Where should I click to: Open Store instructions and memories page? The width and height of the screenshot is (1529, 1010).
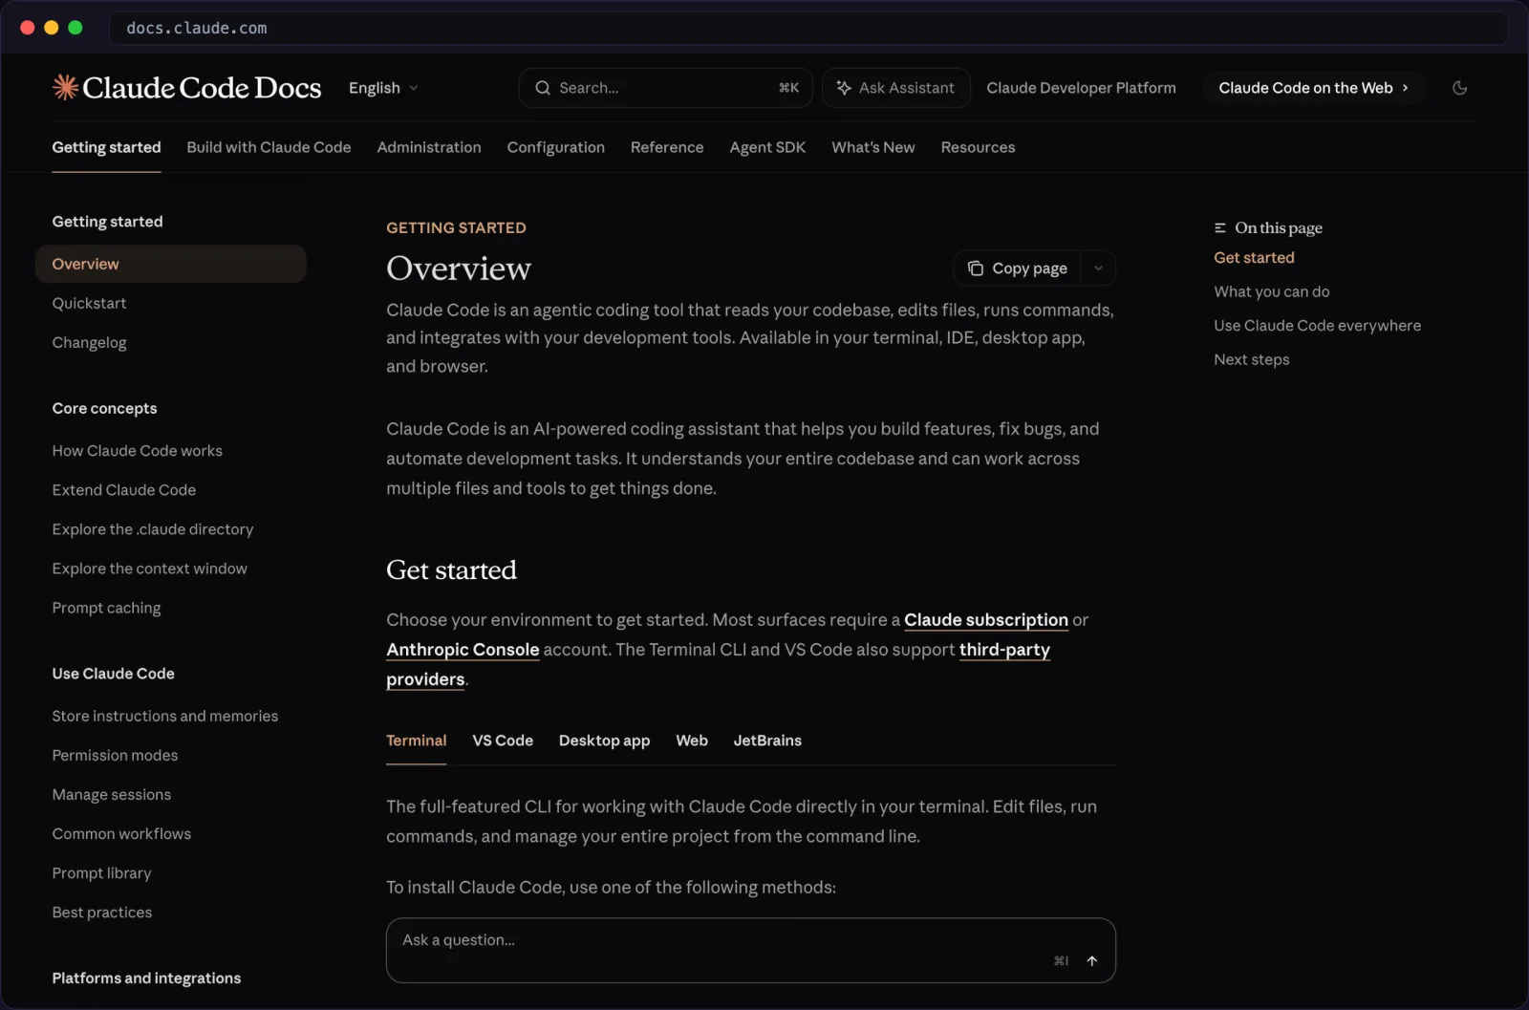pyautogui.click(x=164, y=716)
